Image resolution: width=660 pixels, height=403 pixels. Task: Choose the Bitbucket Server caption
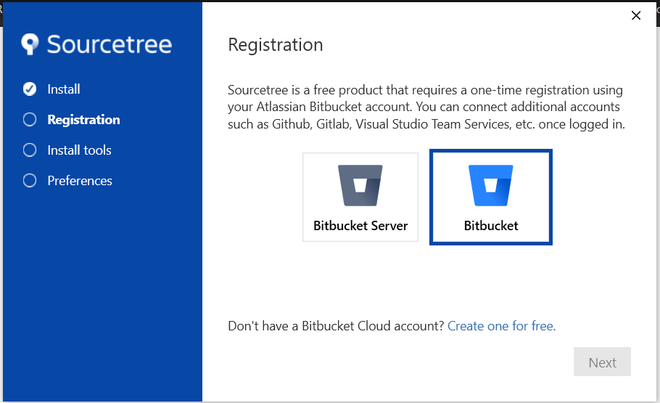(x=360, y=226)
